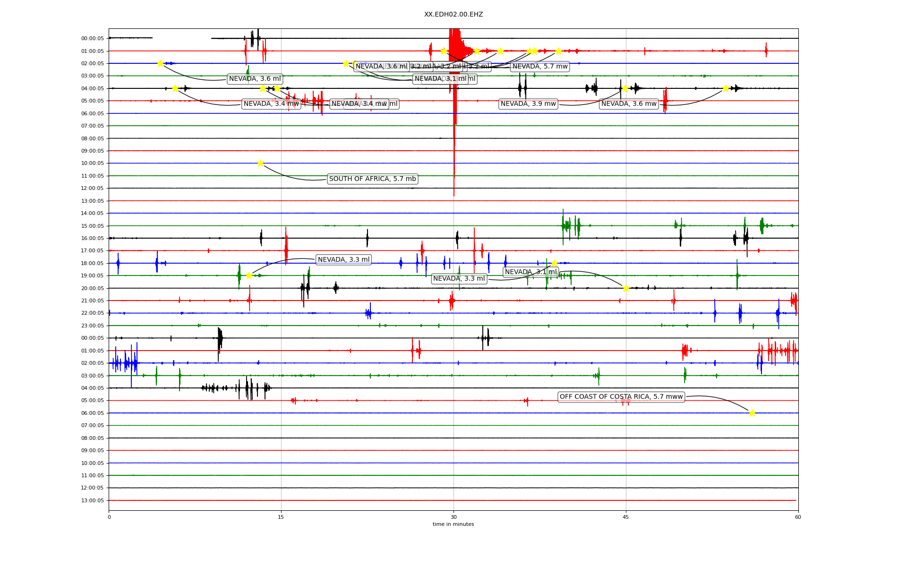Select the SOUTH OF AFRICA, 5.7 mb label
Viewport: 907px width, 567px height.
click(x=372, y=179)
